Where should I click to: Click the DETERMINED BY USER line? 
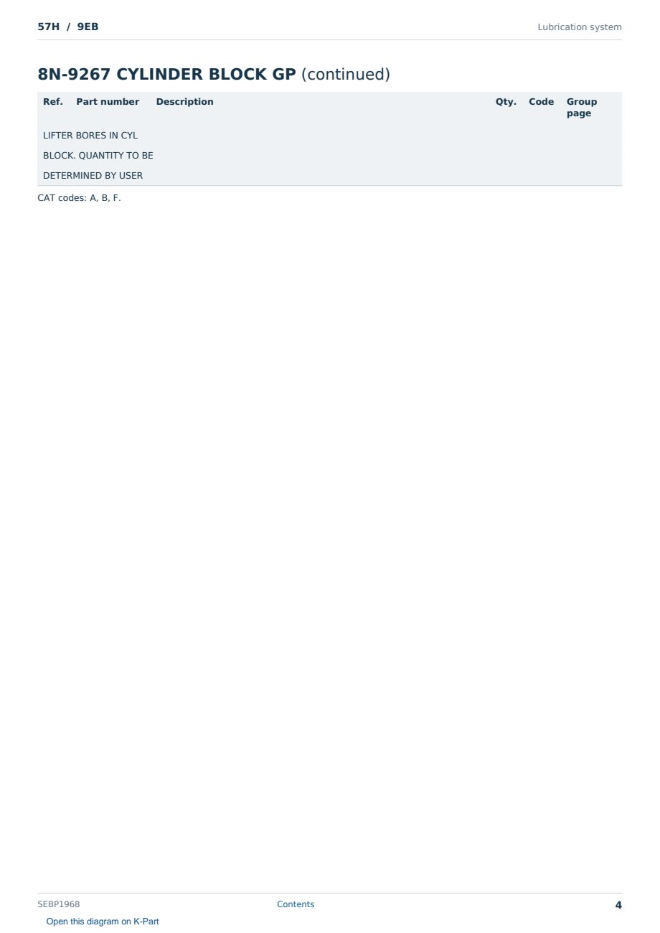click(x=93, y=176)
